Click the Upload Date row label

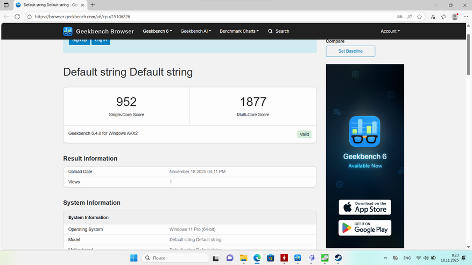[x=80, y=171]
